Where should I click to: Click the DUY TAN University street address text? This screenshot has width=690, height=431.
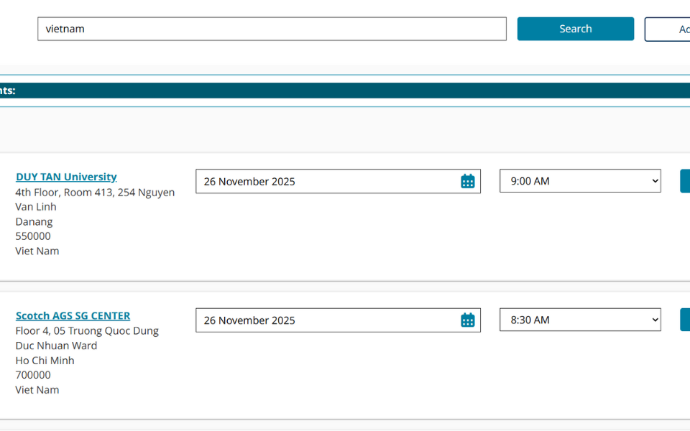click(x=95, y=193)
